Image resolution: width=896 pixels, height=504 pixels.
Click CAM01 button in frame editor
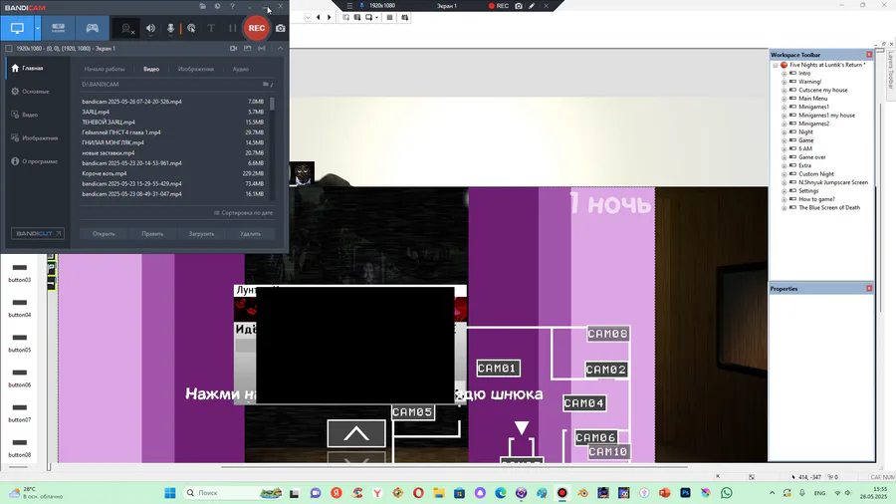(x=499, y=369)
